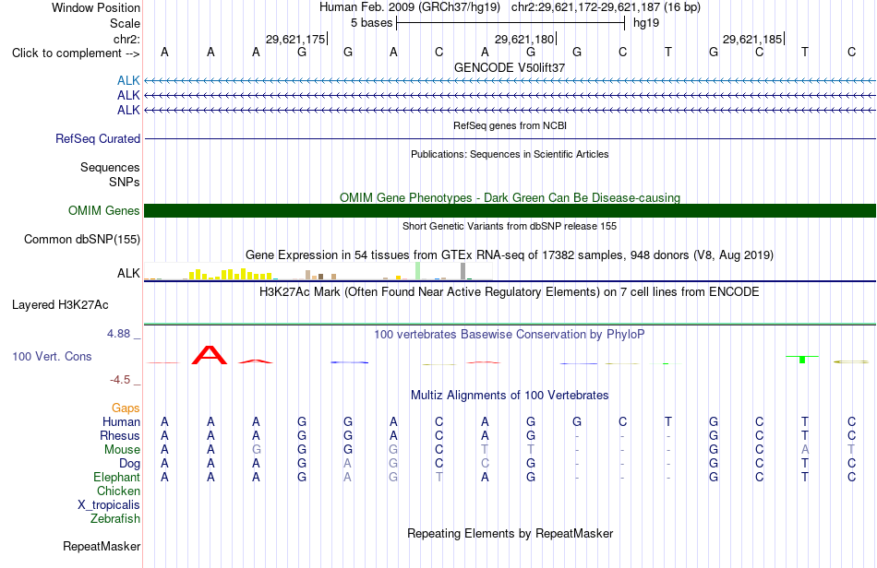The height and width of the screenshot is (568, 877).
Task: Click Short Genetic Variants from dbSNP title
Action: coord(510,226)
